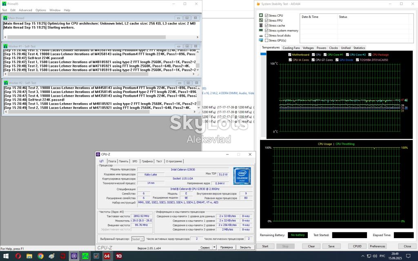Uncheck Stress system memory checkbox

coord(267,30)
